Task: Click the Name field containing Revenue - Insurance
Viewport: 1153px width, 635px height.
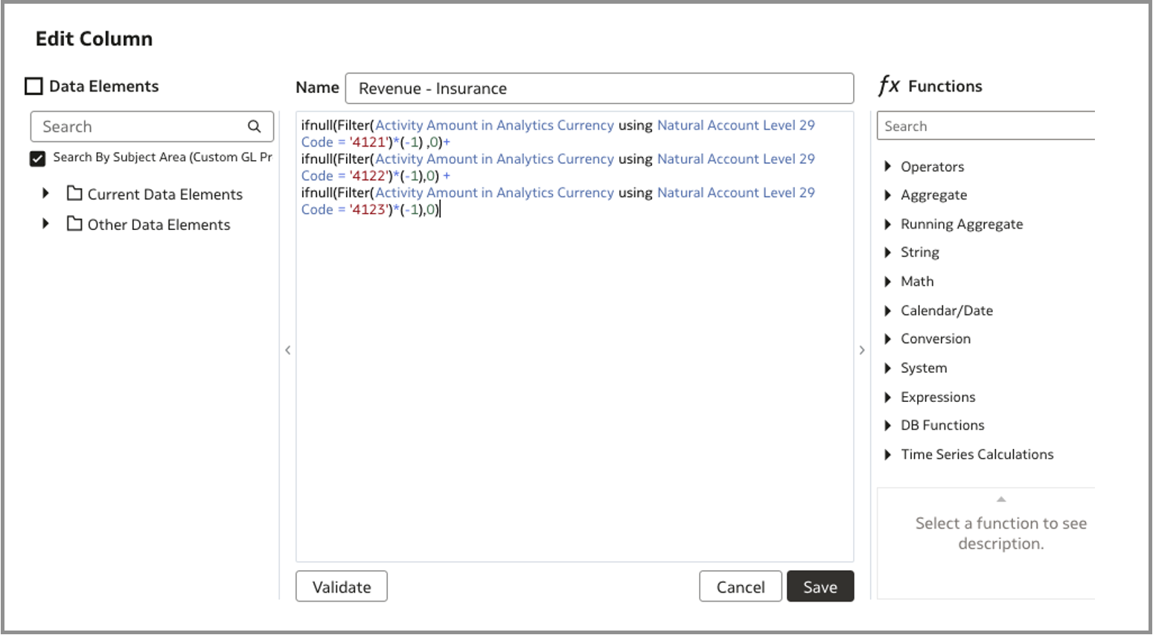Action: pos(599,89)
